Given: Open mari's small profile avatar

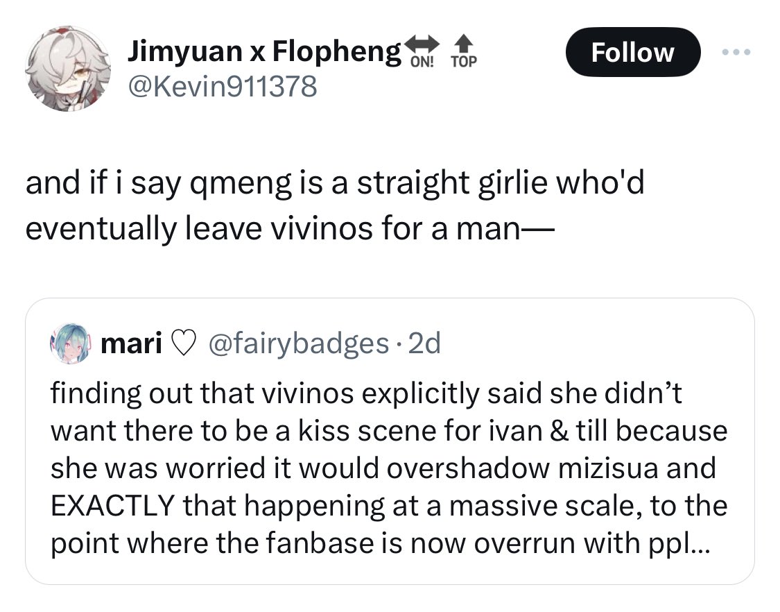Looking at the screenshot, I should pyautogui.click(x=70, y=343).
